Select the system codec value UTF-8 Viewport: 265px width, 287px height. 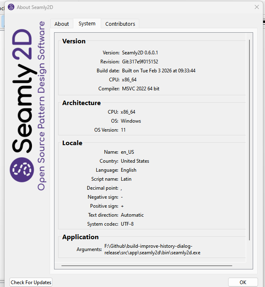point(127,224)
